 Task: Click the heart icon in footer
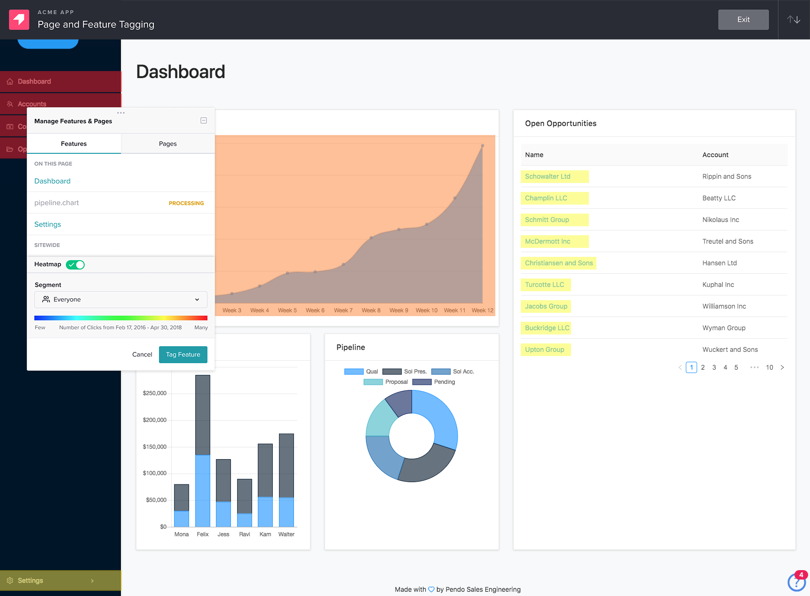pos(431,589)
